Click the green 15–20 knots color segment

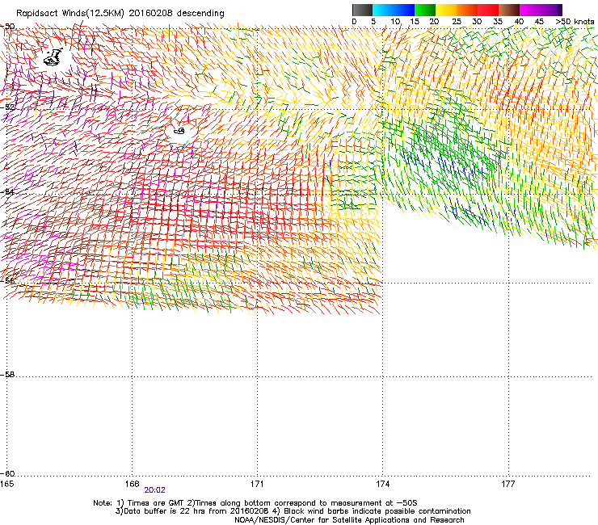pyautogui.click(x=425, y=10)
